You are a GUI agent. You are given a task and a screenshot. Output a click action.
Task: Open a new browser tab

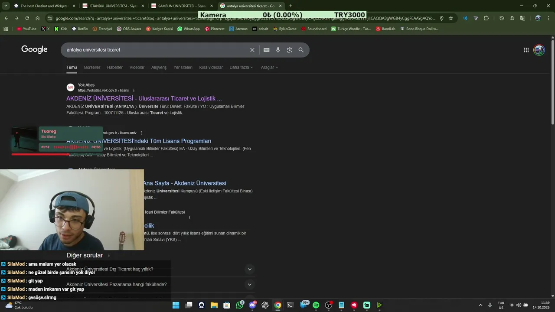pyautogui.click(x=291, y=6)
